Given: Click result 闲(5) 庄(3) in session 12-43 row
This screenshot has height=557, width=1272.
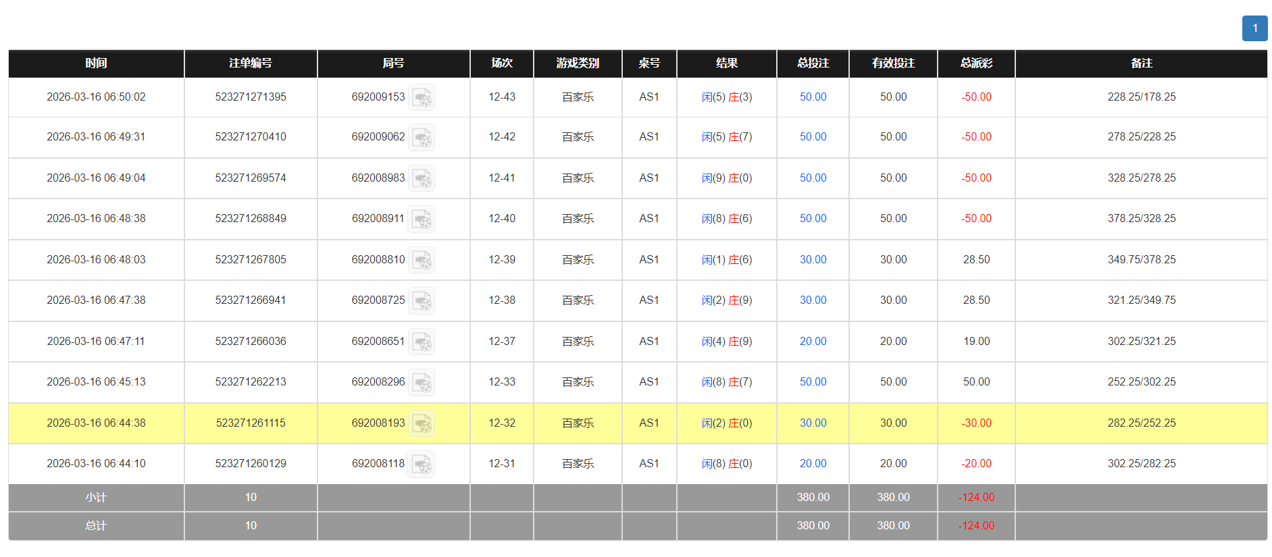Looking at the screenshot, I should pyautogui.click(x=727, y=97).
